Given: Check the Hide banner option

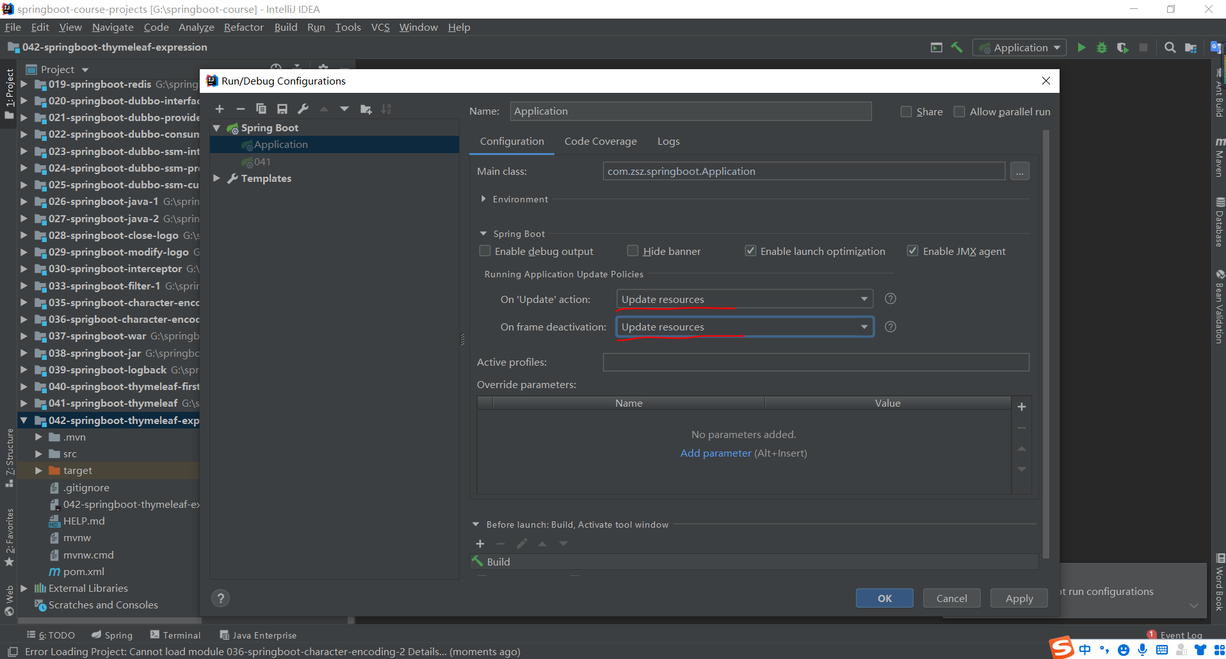Looking at the screenshot, I should point(633,251).
